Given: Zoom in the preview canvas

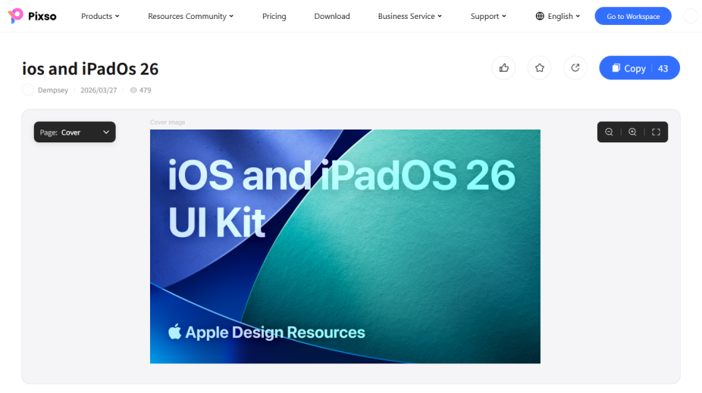Looking at the screenshot, I should coord(632,132).
